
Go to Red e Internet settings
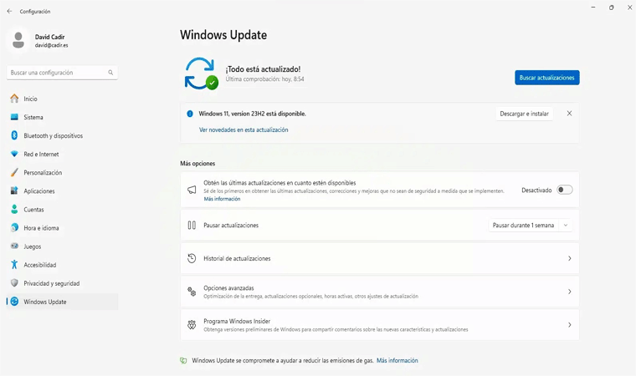pos(62,154)
